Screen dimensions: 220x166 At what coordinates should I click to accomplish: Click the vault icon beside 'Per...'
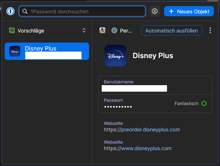(114, 30)
